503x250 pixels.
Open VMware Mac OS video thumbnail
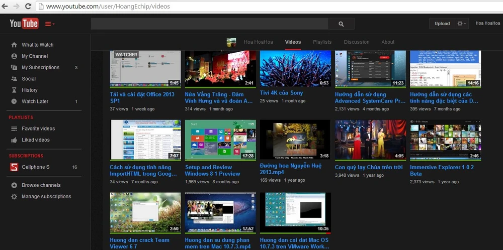click(x=295, y=213)
